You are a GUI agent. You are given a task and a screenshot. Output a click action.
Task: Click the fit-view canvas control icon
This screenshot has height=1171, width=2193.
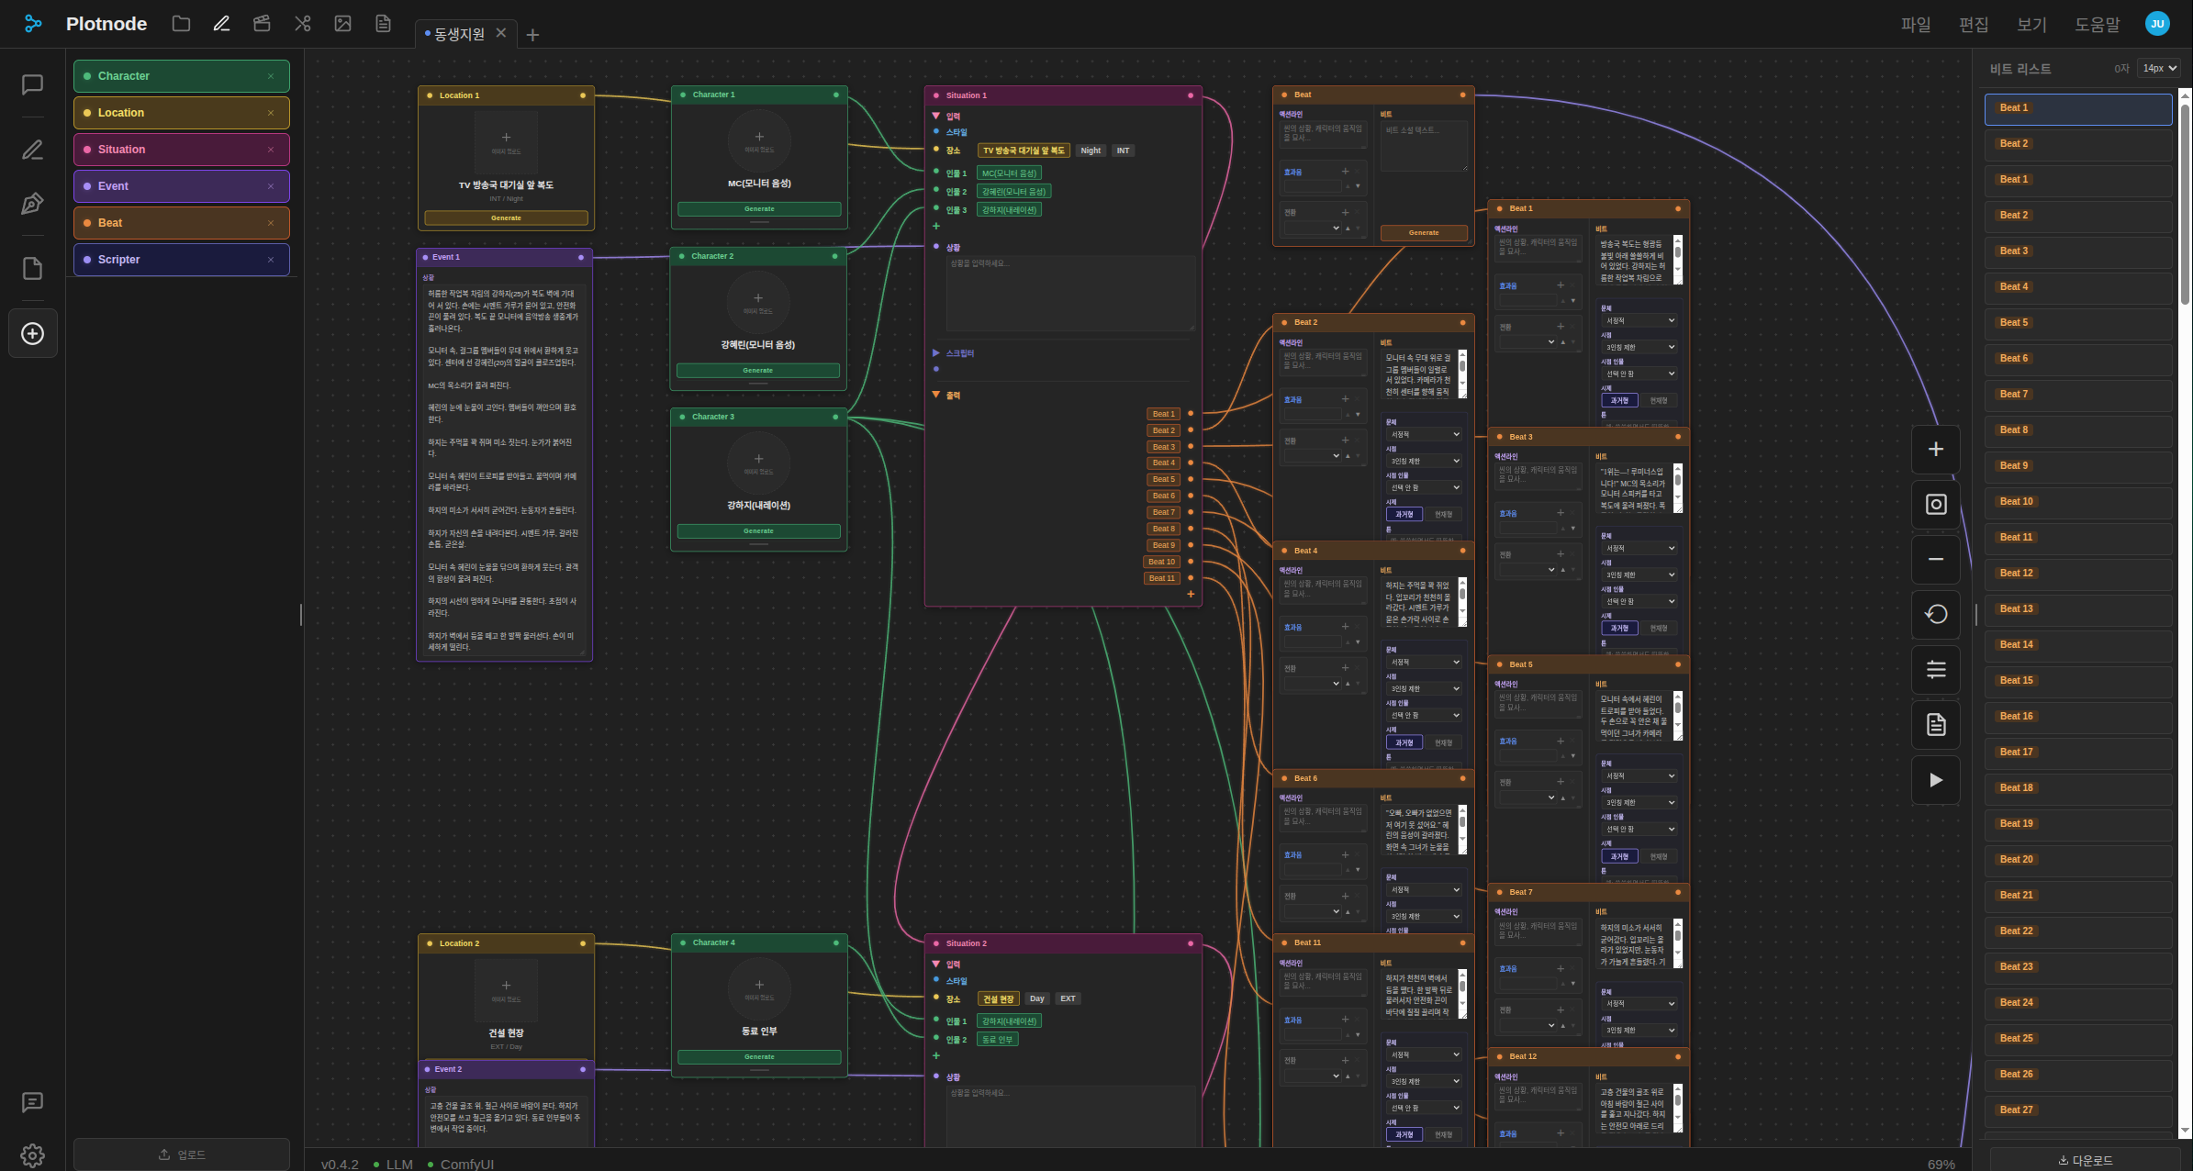tap(1936, 504)
